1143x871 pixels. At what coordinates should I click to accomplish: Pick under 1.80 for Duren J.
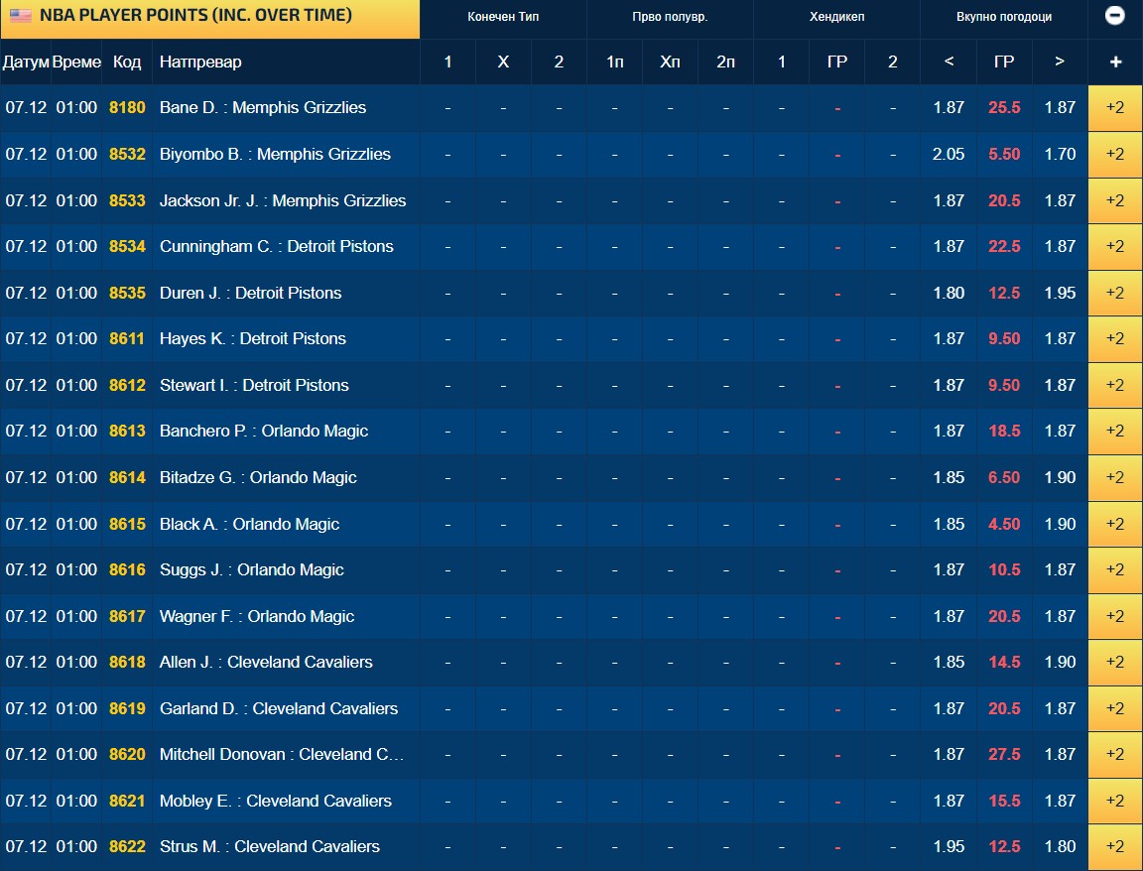(949, 293)
